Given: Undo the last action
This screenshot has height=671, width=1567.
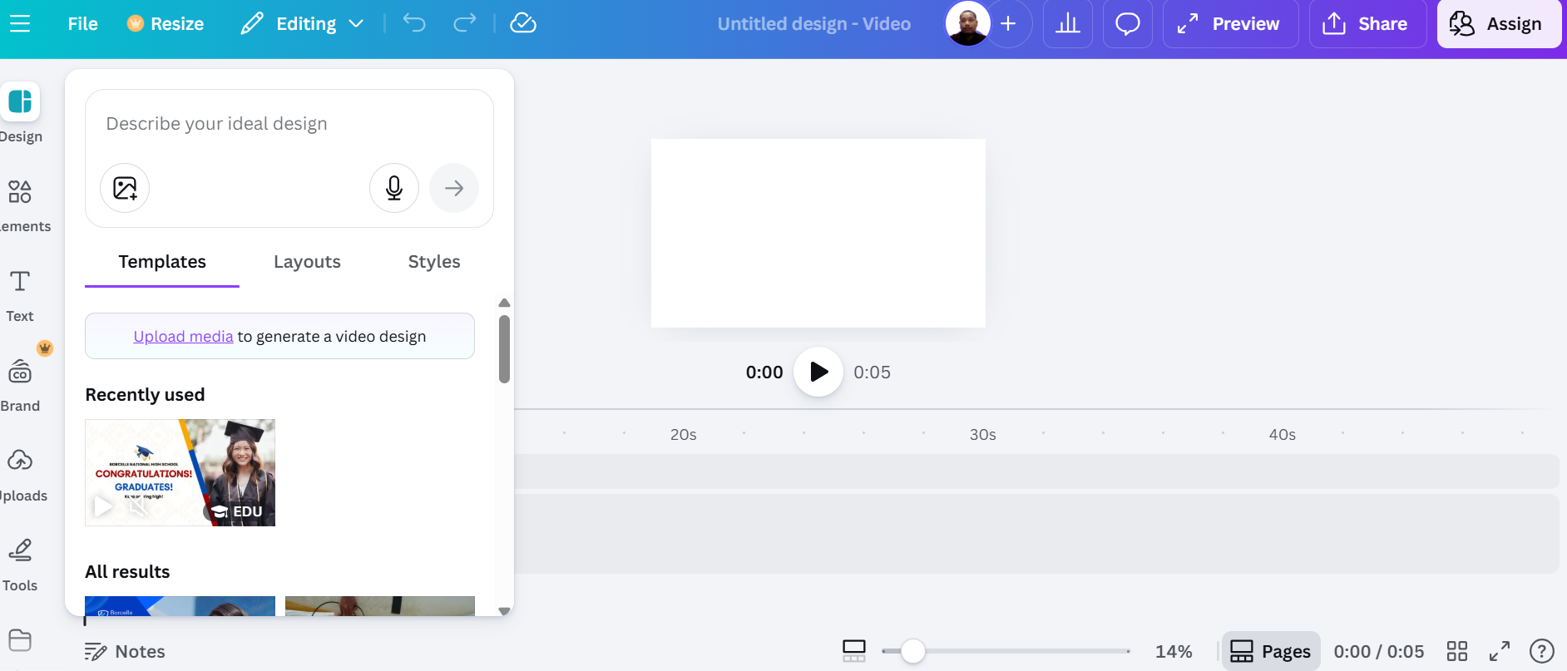Looking at the screenshot, I should pos(414,23).
